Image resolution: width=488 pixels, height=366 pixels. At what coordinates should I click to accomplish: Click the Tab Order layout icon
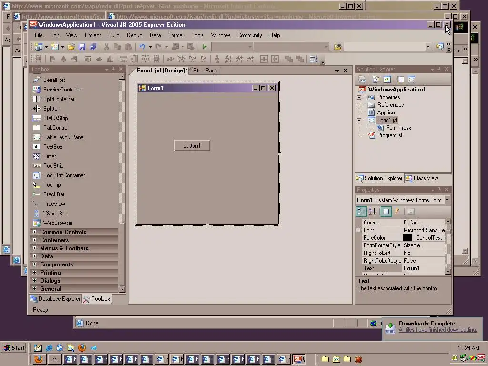pyautogui.click(x=314, y=59)
